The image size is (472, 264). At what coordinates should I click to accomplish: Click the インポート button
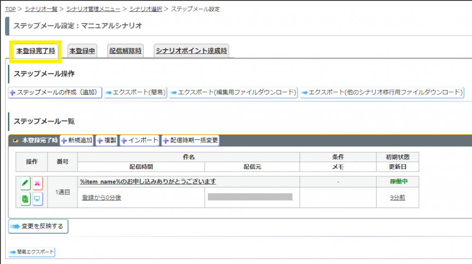coord(140,140)
